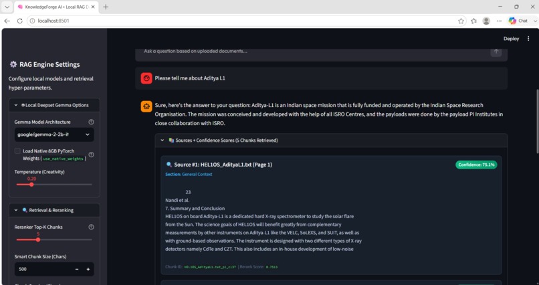Close the KnowledgeForge AI tab
Image resolution: width=539 pixels, height=285 pixels.
93,7
